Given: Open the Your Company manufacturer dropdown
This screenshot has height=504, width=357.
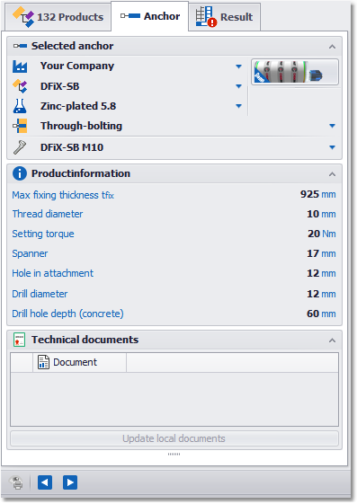Looking at the screenshot, I should pyautogui.click(x=238, y=66).
